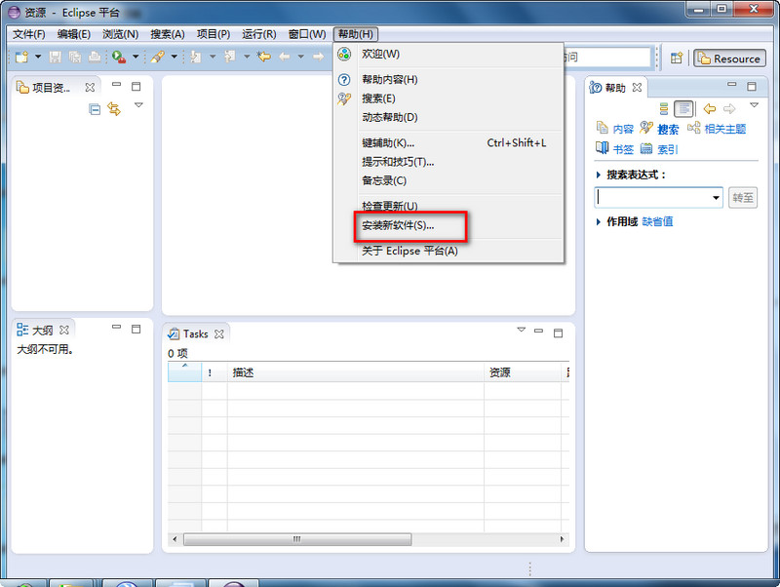Expand the 搜索表达式 section
Screen dimensions: 780x587
[599, 175]
